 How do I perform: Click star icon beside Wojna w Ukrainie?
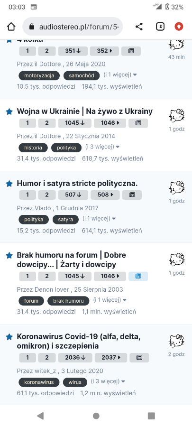coord(9,111)
